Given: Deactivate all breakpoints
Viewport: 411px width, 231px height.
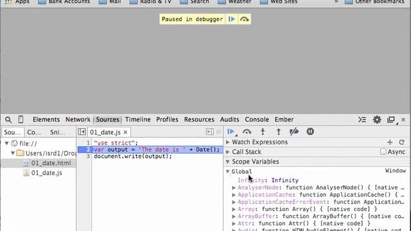Looking at the screenshot, I should (x=294, y=132).
